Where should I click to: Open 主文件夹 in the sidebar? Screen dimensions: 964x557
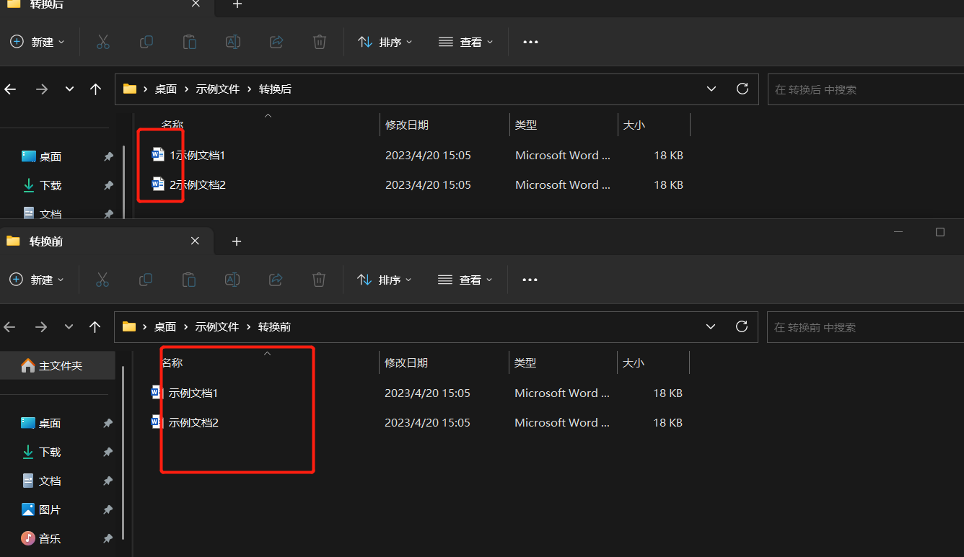(x=60, y=366)
